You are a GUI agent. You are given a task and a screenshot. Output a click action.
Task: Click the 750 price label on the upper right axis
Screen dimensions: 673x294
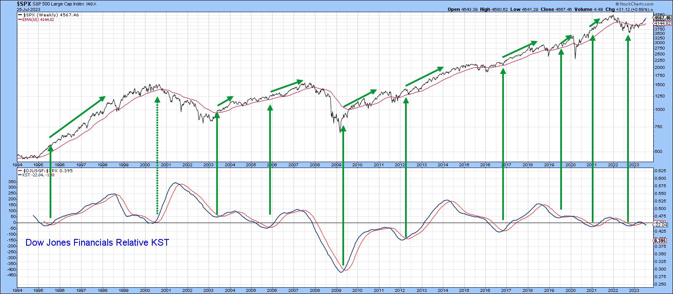pos(659,127)
